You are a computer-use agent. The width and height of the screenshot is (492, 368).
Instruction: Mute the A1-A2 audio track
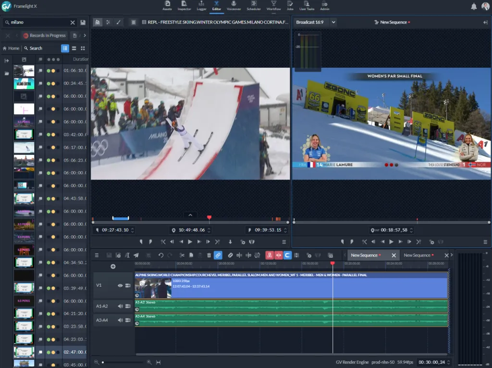coord(120,306)
